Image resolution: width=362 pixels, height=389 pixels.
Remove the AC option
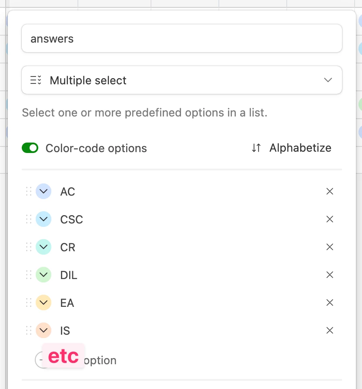[330, 191]
